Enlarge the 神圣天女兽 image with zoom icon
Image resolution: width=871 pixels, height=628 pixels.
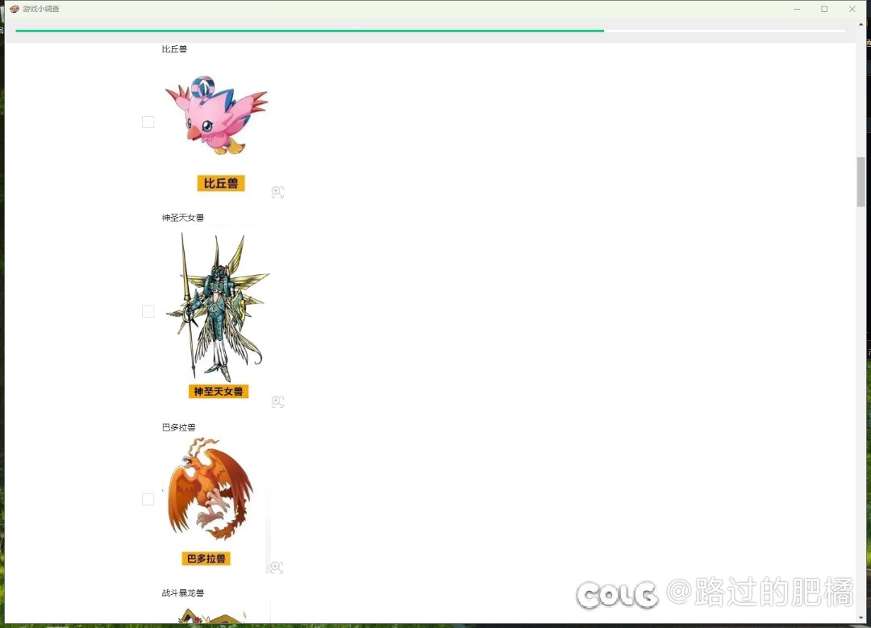[x=277, y=401]
